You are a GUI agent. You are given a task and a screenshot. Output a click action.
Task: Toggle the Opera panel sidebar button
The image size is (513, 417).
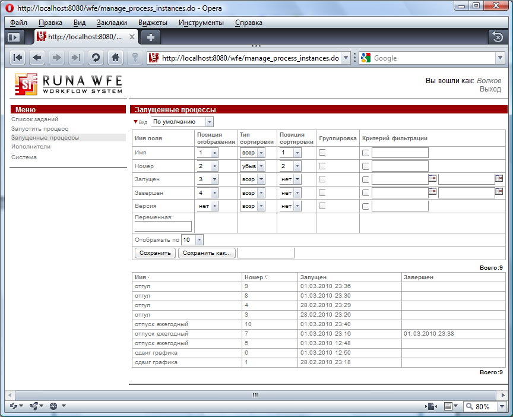pyautogui.click(x=13, y=37)
